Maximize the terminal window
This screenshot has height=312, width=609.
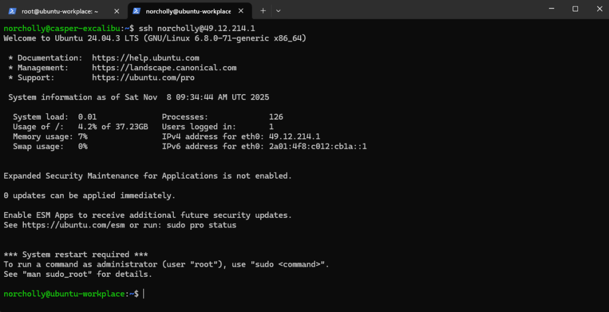[575, 9]
